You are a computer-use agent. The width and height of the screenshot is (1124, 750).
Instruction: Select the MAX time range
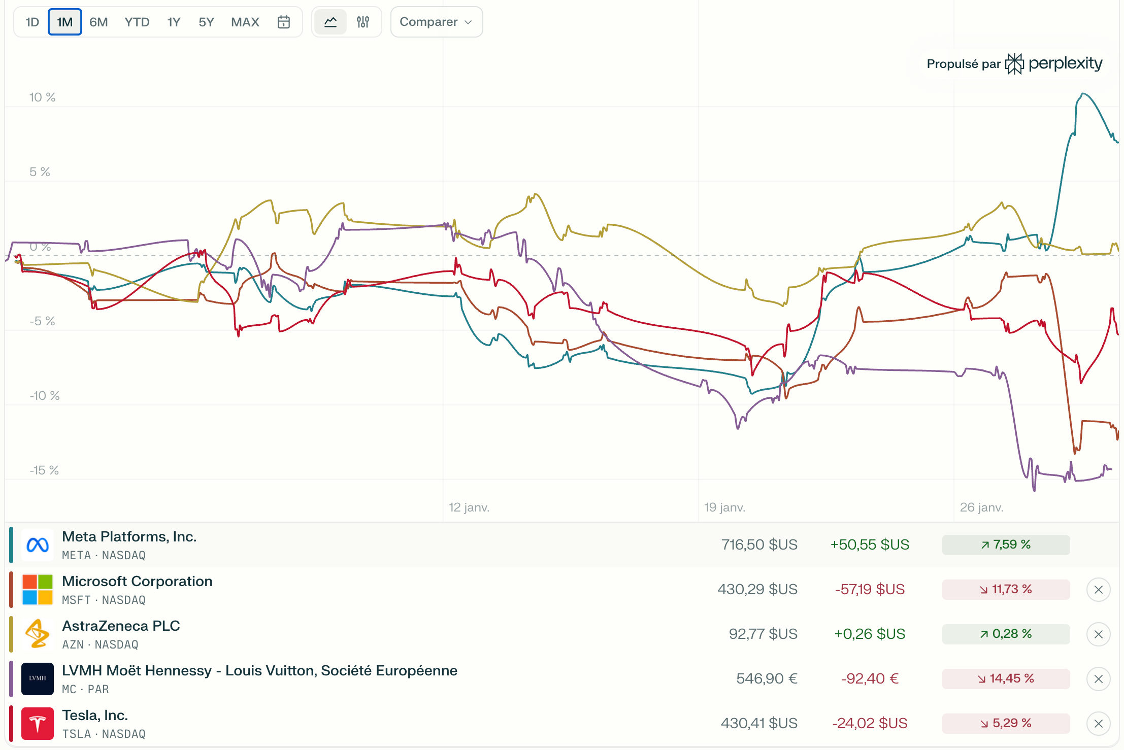(245, 22)
